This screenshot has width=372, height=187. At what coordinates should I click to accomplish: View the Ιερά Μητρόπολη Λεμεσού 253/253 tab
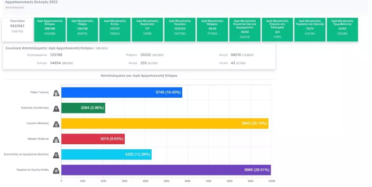pos(179,29)
